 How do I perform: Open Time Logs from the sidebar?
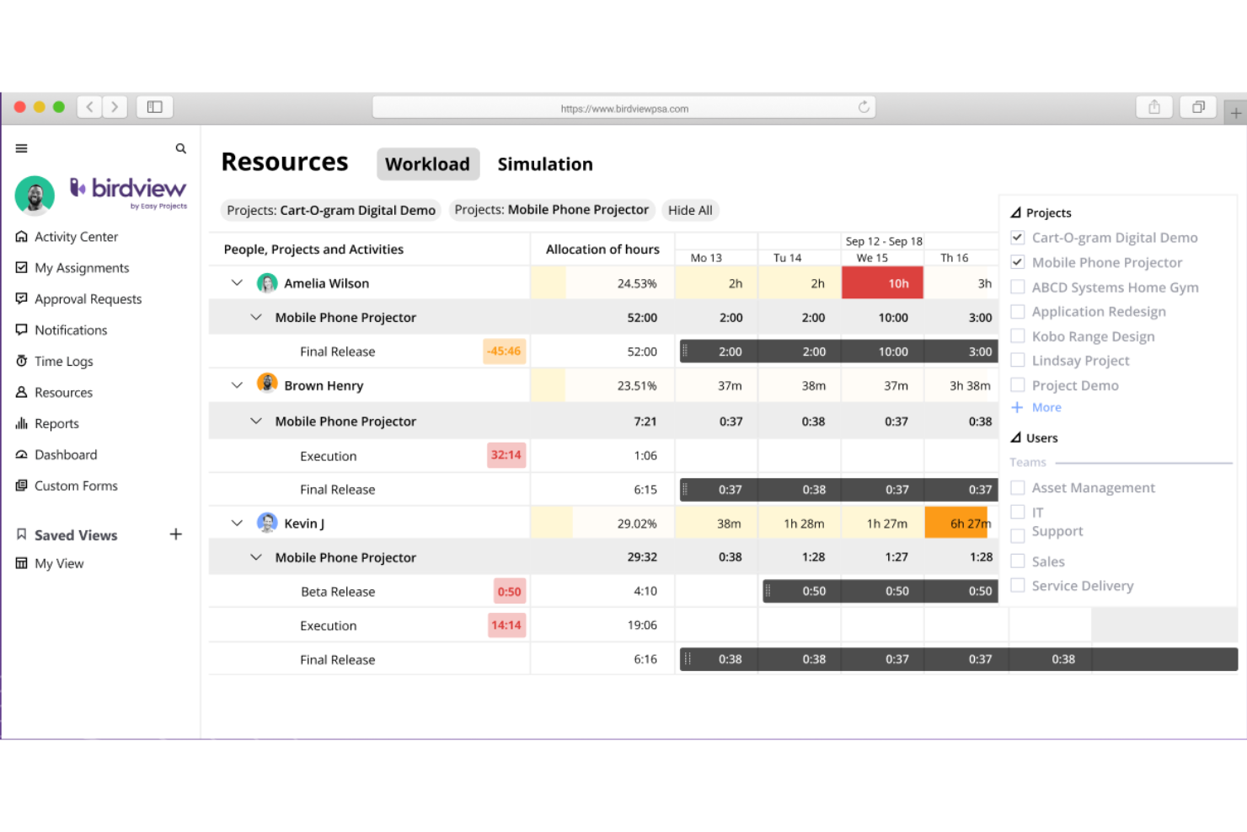tap(63, 362)
